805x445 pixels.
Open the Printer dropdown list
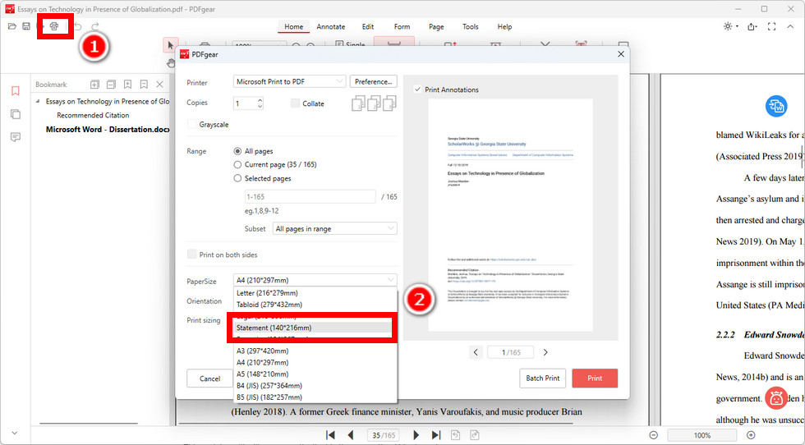(x=289, y=81)
